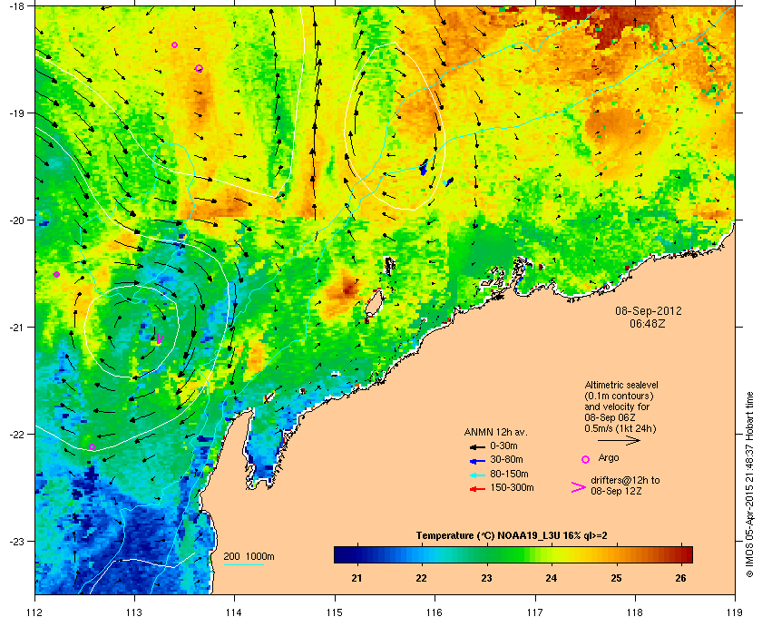Click the colorbar value label 22
The height and width of the screenshot is (617, 762).
coord(421,578)
